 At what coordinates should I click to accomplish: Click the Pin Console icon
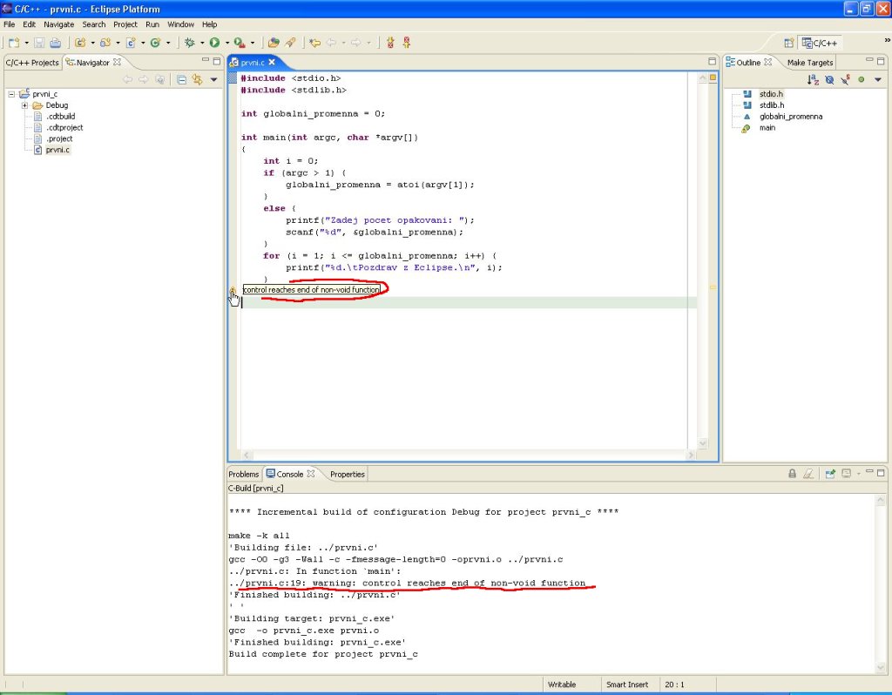[830, 474]
